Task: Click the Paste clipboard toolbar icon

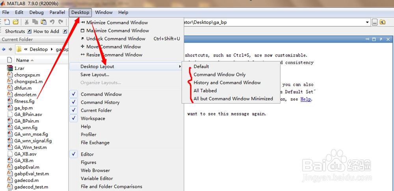Action: tap(43, 22)
